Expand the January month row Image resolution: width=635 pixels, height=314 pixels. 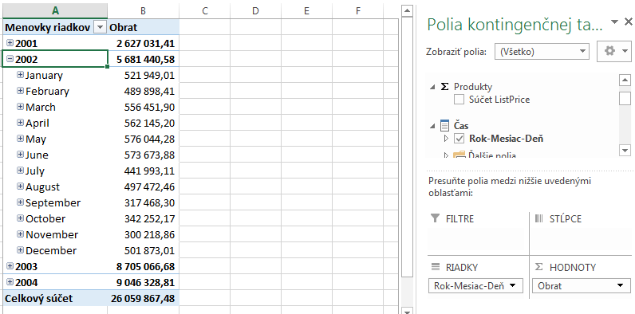20,75
